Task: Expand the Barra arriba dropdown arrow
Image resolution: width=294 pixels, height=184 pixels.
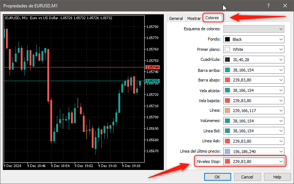Action: [281, 70]
